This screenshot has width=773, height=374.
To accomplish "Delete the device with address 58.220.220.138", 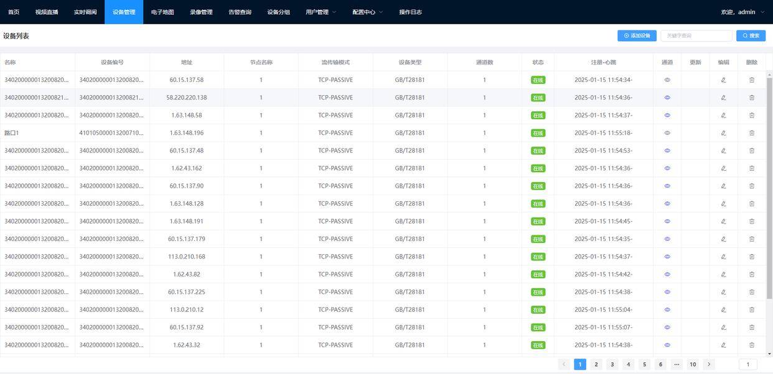I will (751, 98).
